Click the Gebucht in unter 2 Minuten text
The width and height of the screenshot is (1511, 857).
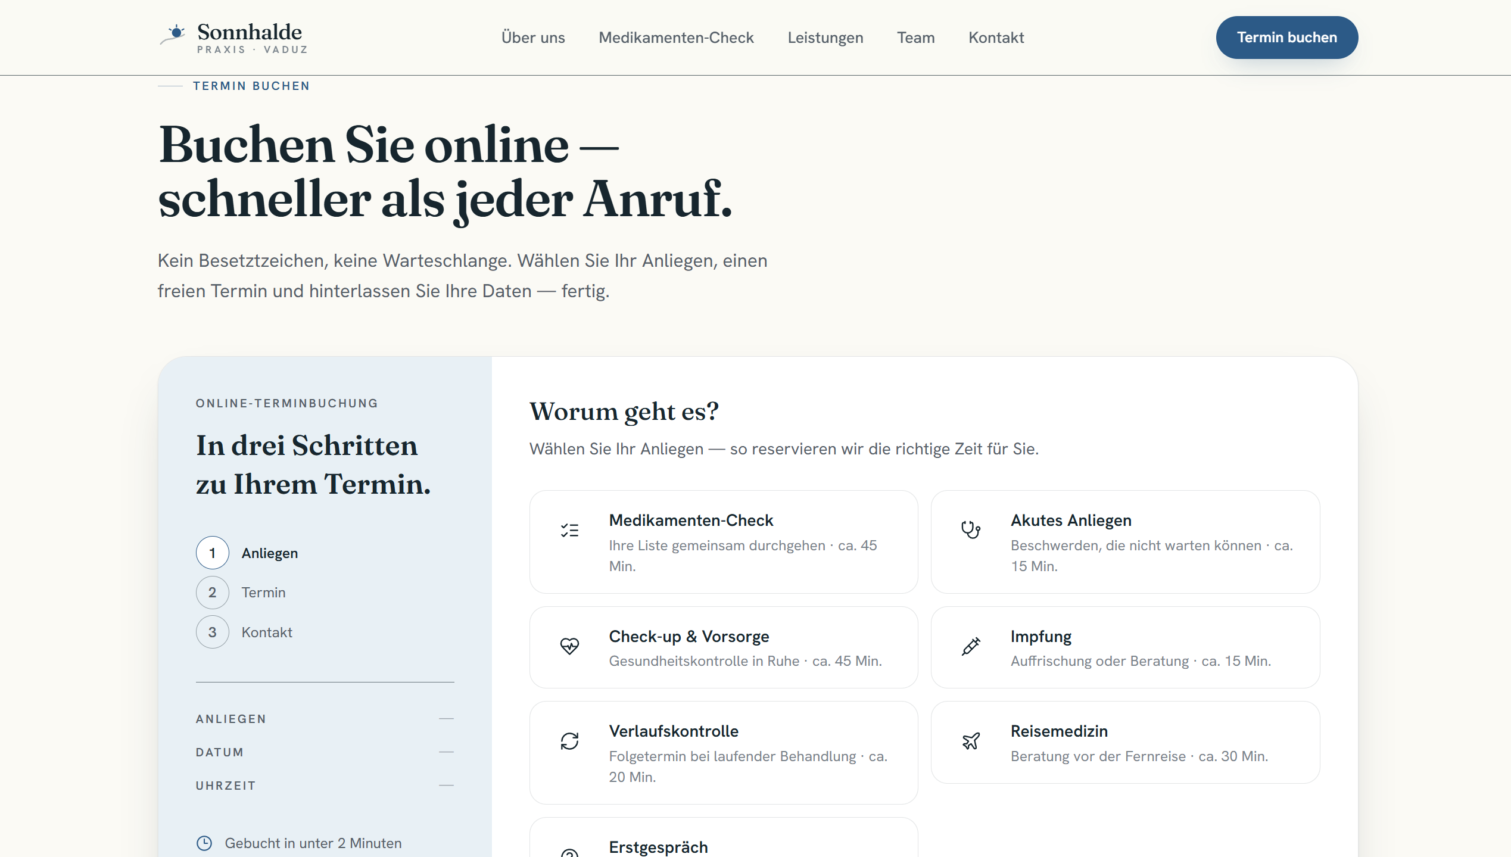313,843
